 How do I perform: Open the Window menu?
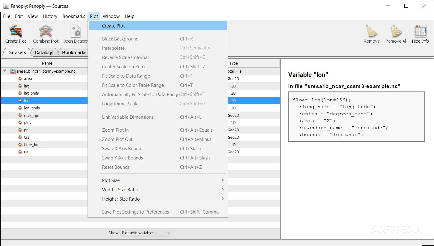tap(111, 16)
